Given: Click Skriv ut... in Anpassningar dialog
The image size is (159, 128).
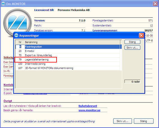Looking at the screenshot, I should pyautogui.click(x=132, y=48).
